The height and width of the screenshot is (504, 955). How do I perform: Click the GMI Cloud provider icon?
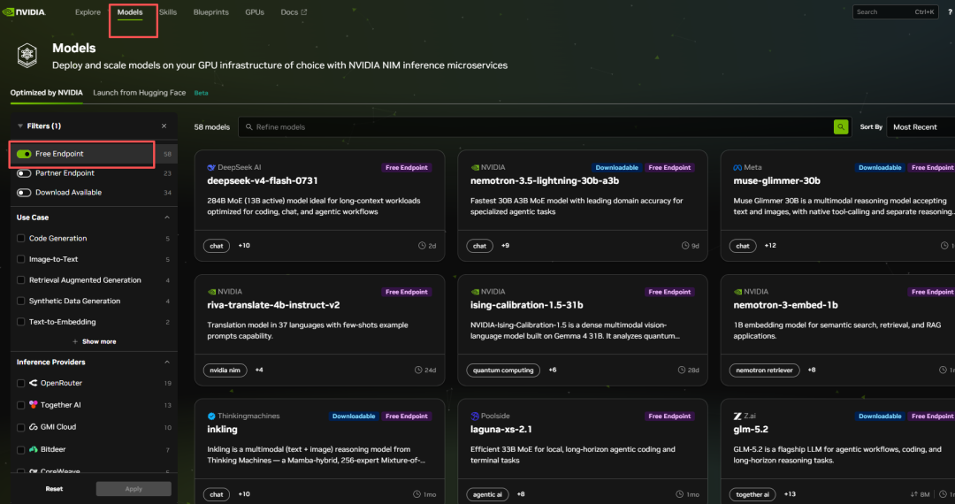(33, 427)
